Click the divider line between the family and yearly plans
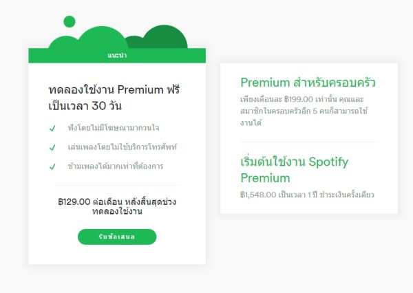413x293 pixels. click(309, 142)
